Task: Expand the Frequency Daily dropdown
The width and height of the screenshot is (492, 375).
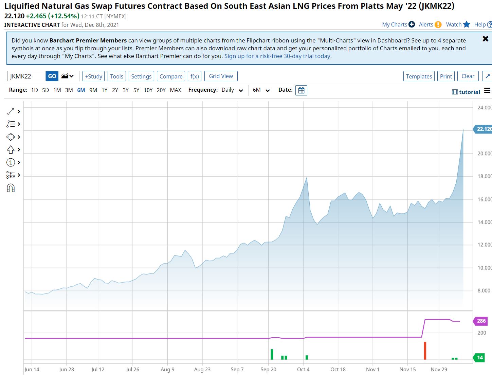Action: 233,90
